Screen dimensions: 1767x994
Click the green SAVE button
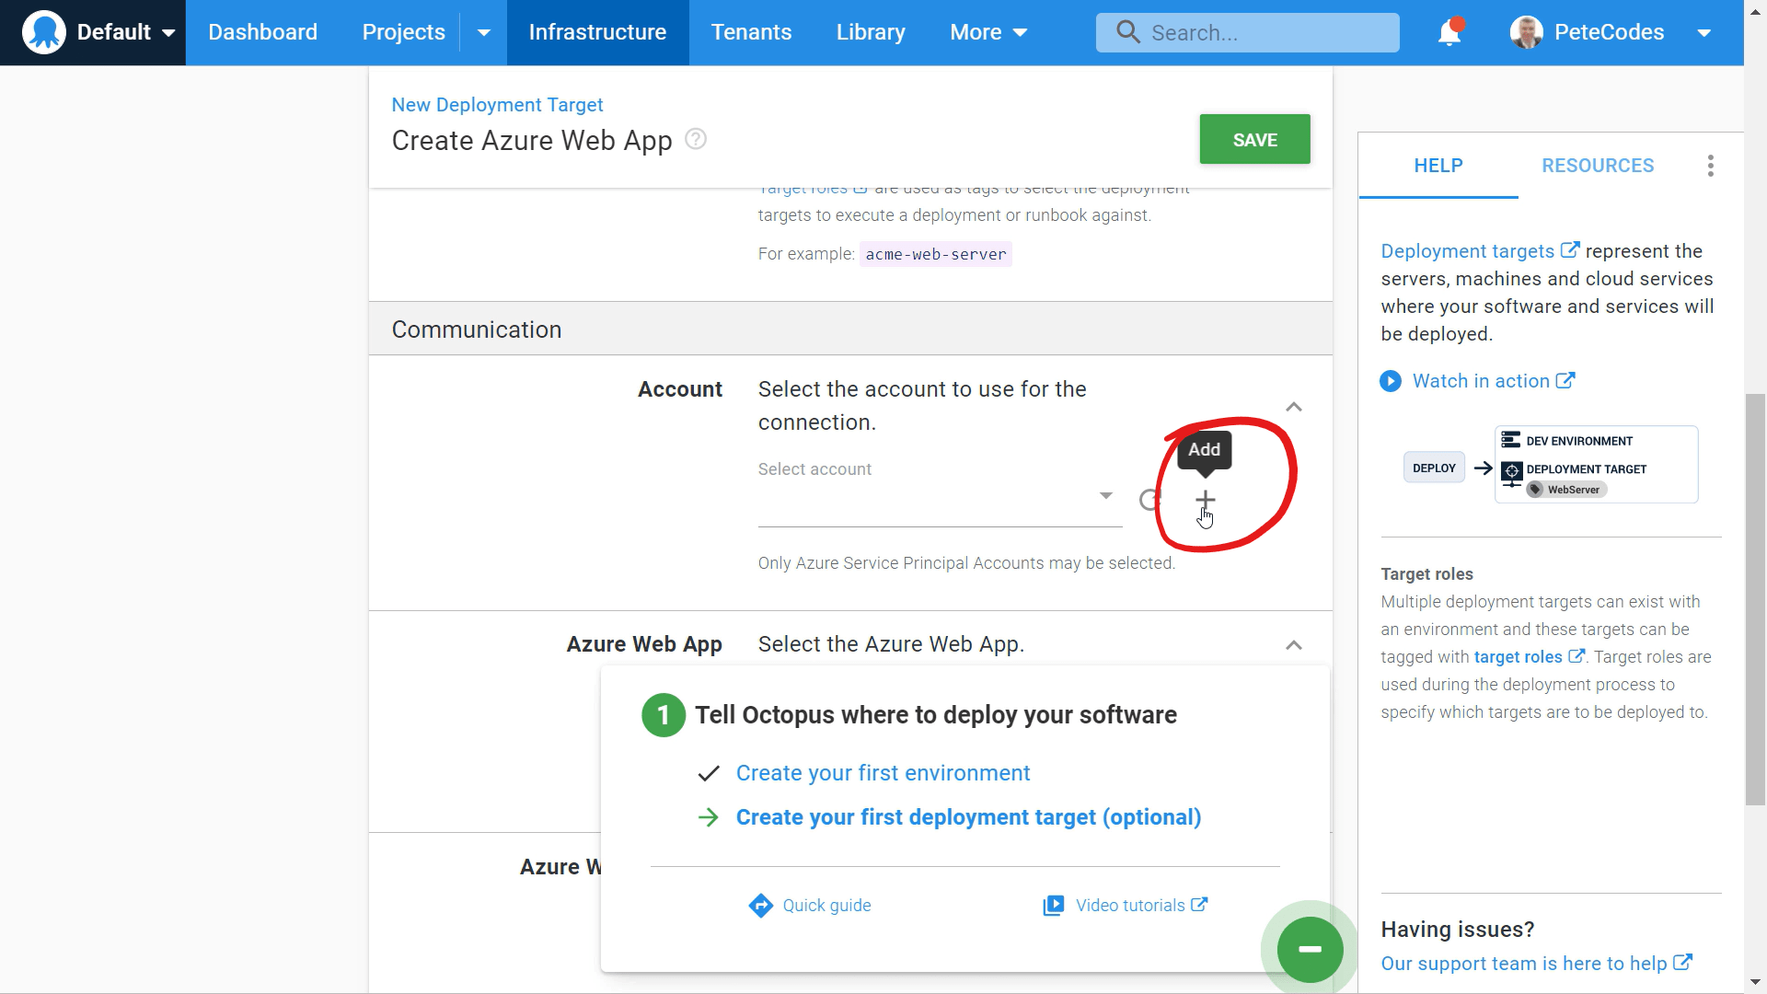click(x=1254, y=139)
